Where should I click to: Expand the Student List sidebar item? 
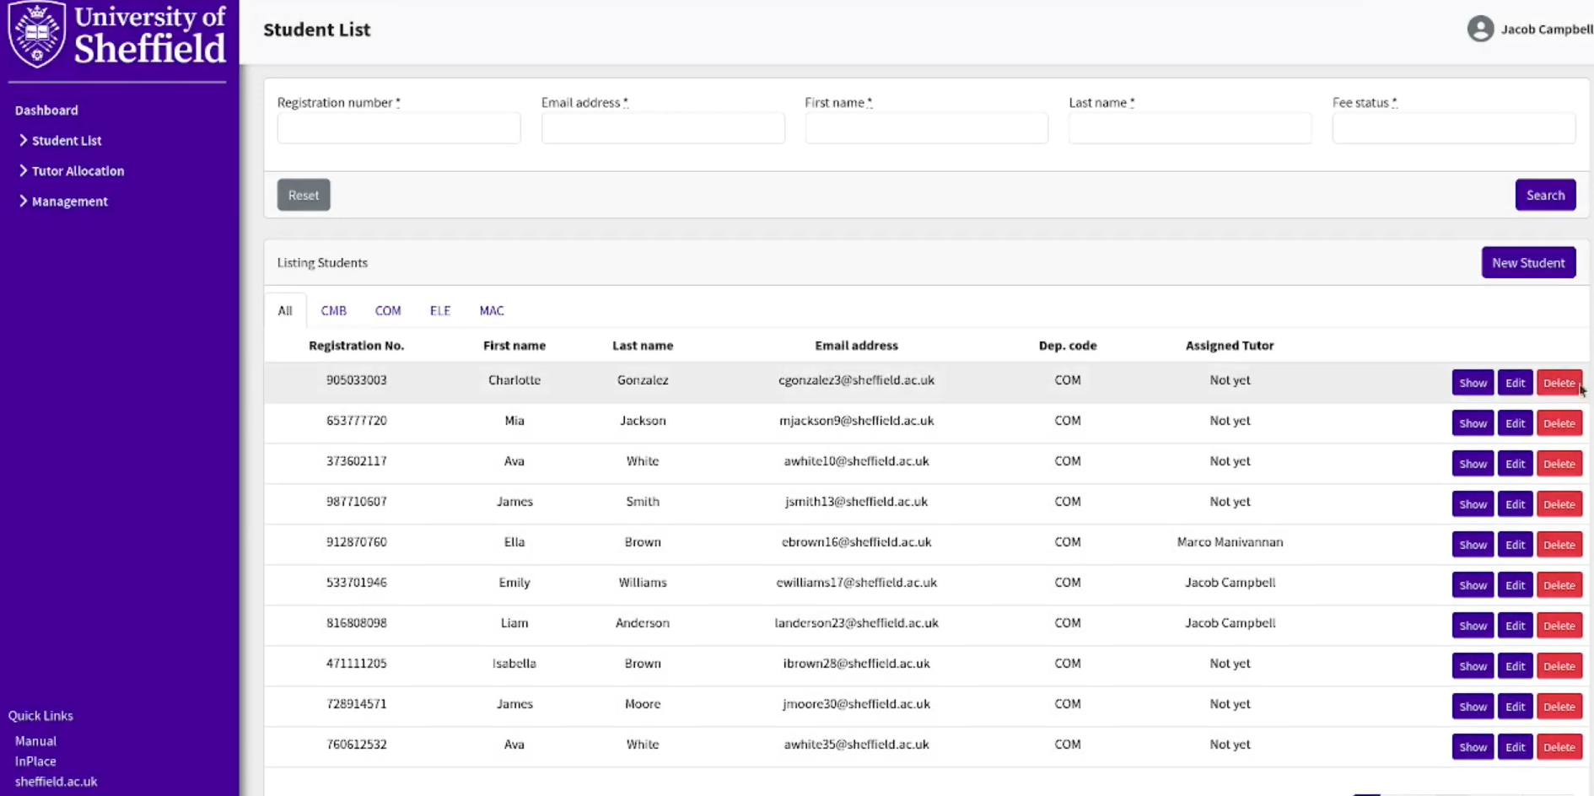point(66,141)
